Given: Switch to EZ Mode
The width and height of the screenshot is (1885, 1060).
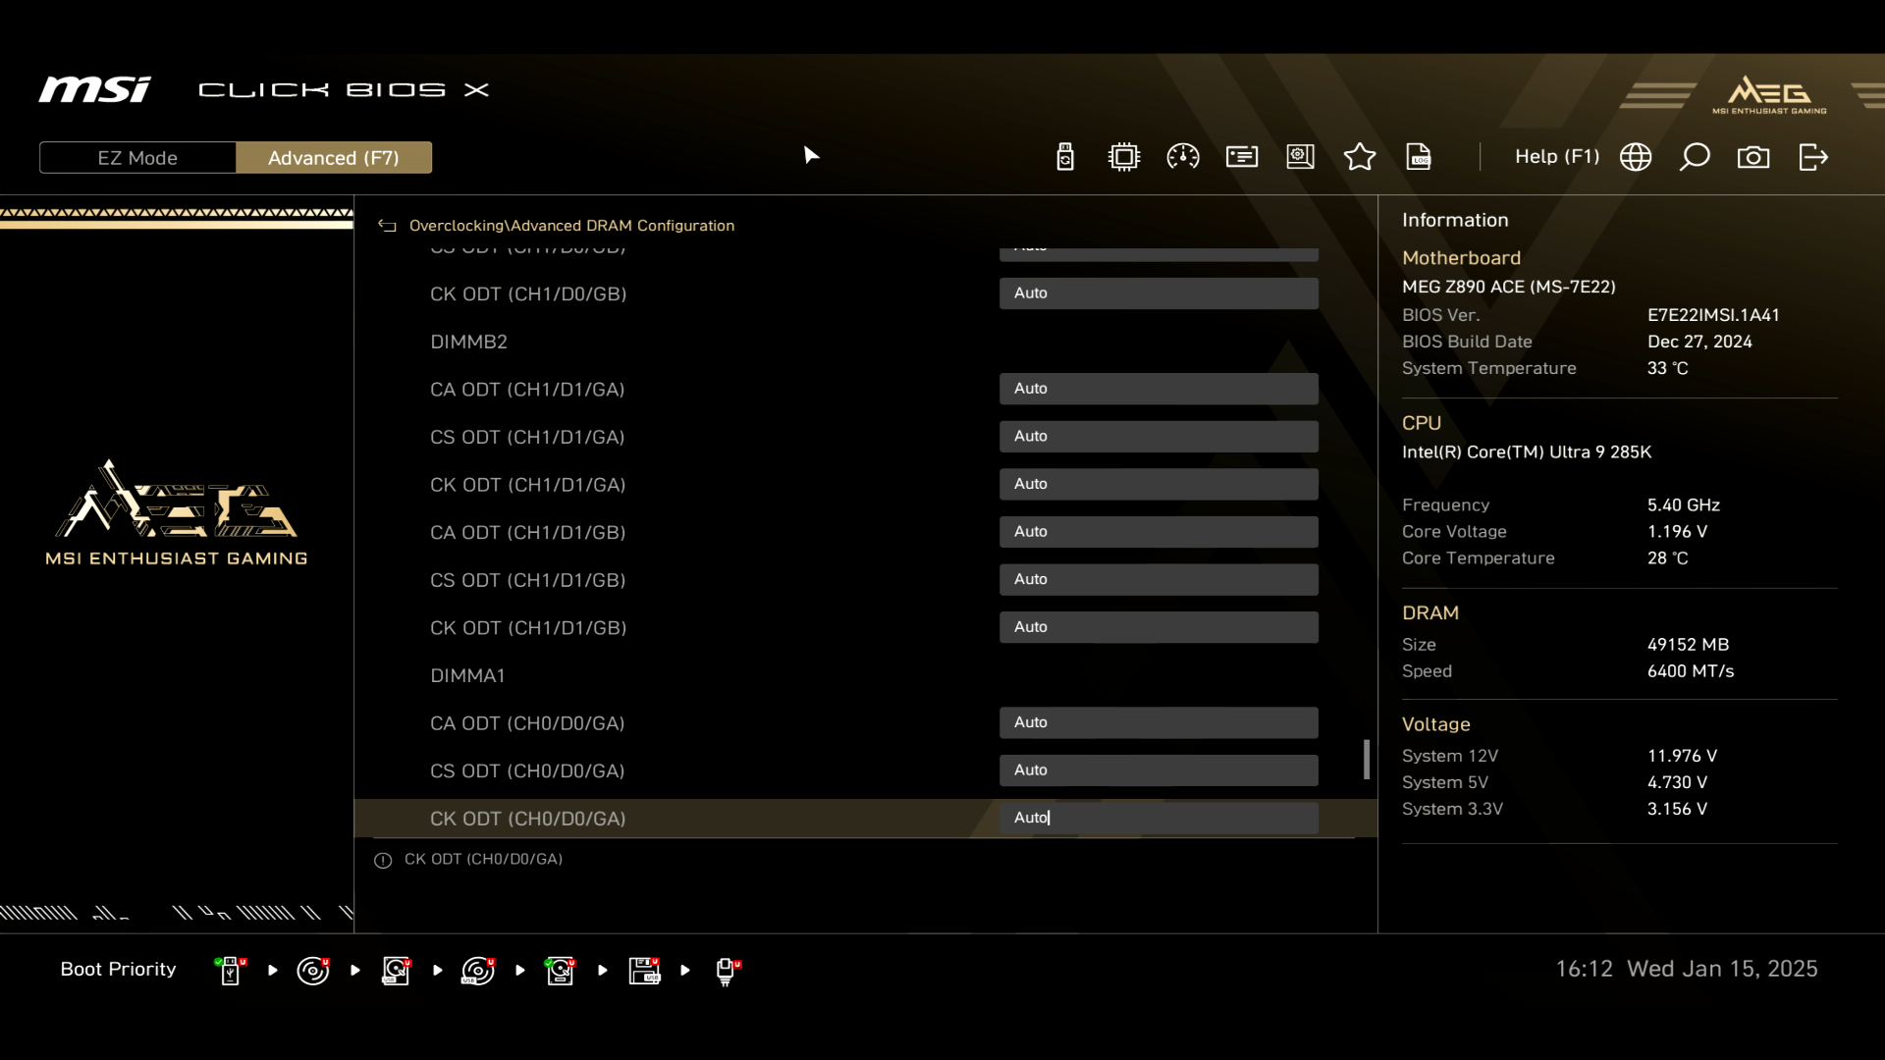Looking at the screenshot, I should point(137,158).
